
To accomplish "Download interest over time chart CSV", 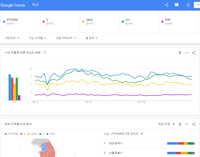I will (x=180, y=53).
